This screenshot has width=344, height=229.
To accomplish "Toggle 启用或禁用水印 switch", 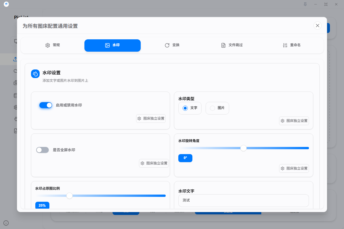I will [46, 105].
